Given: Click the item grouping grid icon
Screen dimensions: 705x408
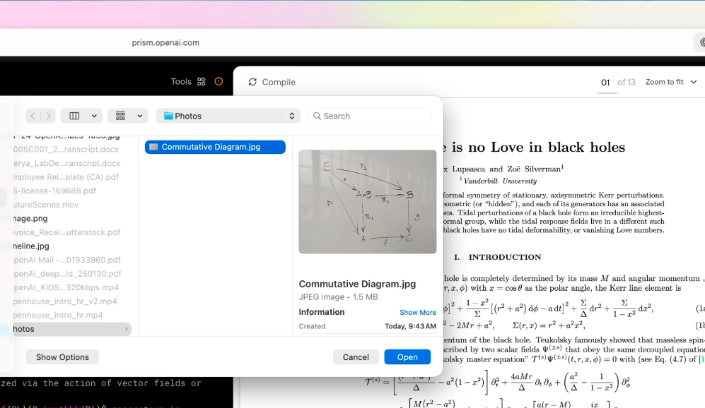Looking at the screenshot, I should tap(120, 116).
